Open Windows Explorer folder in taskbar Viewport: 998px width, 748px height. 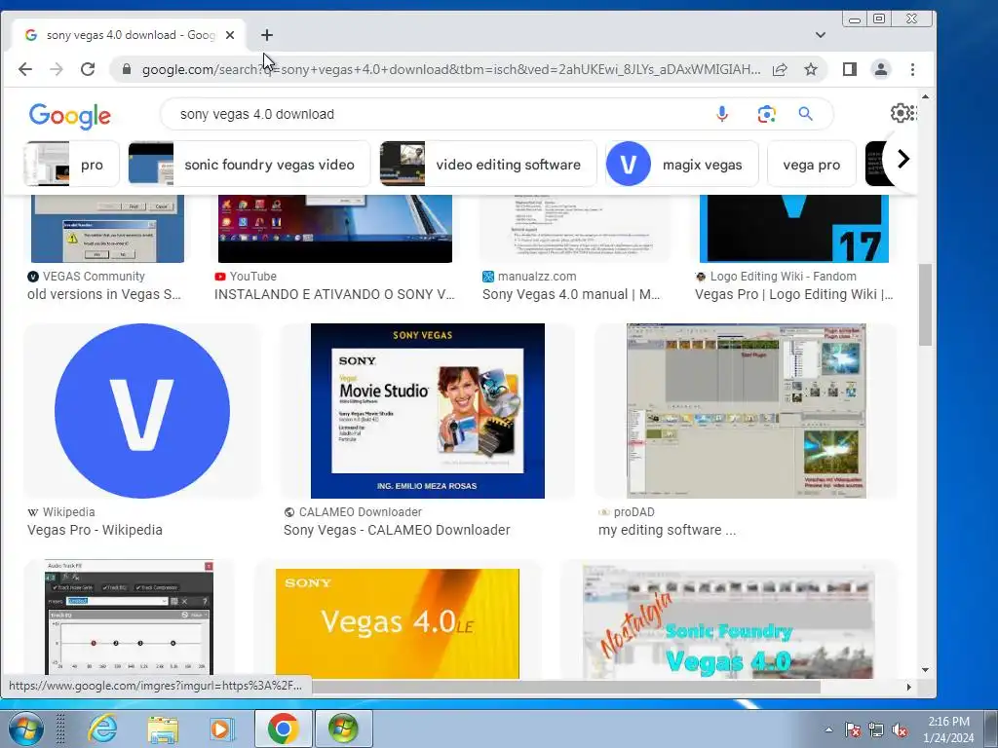tap(163, 729)
